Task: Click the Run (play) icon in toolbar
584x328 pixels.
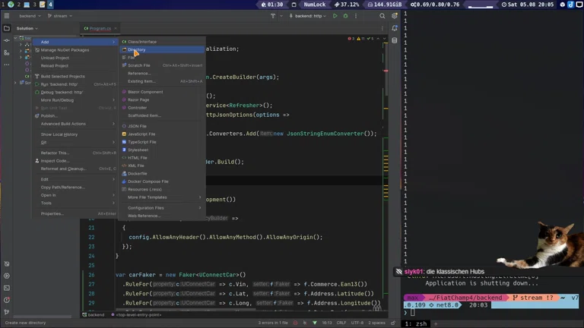Action: 335,16
